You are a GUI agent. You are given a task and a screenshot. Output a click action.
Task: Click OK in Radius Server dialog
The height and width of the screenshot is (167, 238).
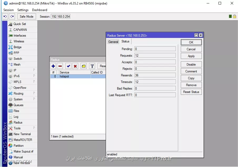(191, 42)
